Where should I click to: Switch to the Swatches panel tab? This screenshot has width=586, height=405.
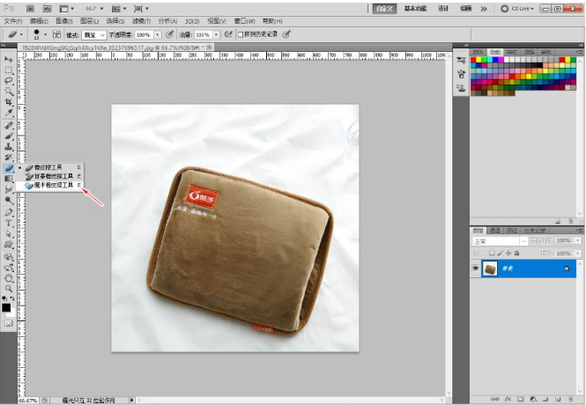[495, 52]
